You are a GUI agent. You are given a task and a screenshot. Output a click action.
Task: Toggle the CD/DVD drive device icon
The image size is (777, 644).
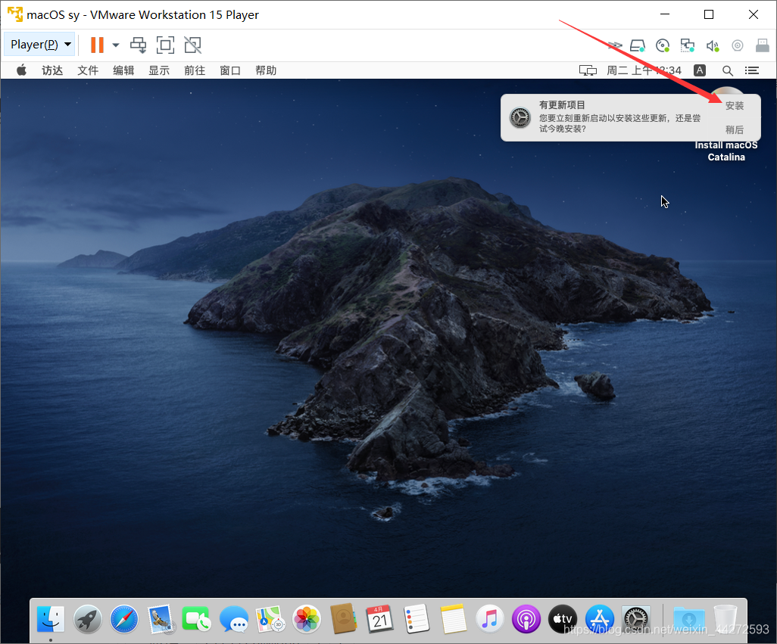pos(663,45)
